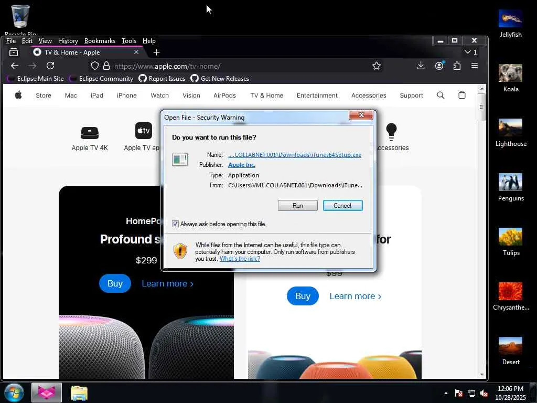The width and height of the screenshot is (537, 403).
Task: Open the Tools menu
Action: pos(129,41)
